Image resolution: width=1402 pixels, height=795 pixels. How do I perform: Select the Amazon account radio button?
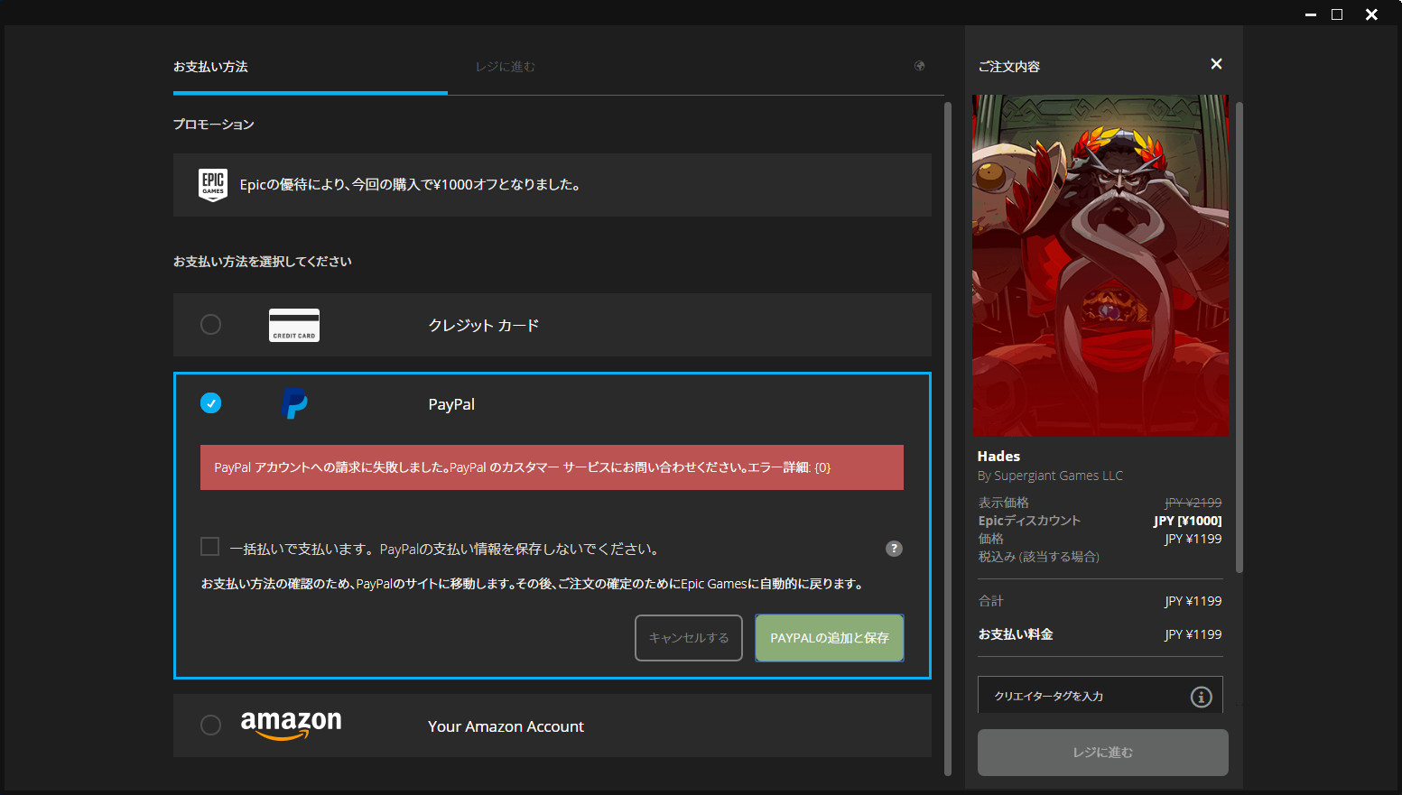[x=210, y=725]
